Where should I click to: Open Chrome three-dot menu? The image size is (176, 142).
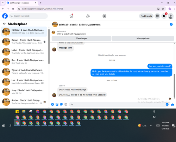pos(175,9)
